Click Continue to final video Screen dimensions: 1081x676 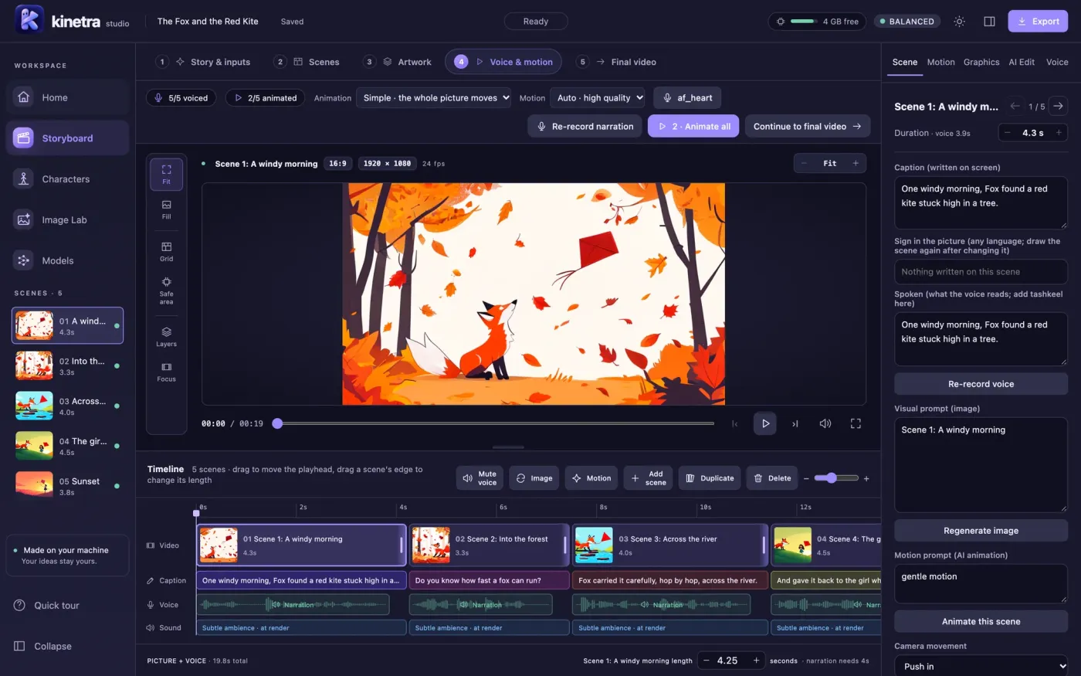click(808, 126)
